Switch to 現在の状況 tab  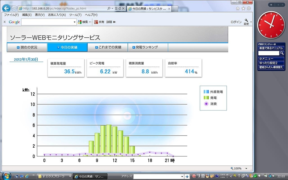27,47
